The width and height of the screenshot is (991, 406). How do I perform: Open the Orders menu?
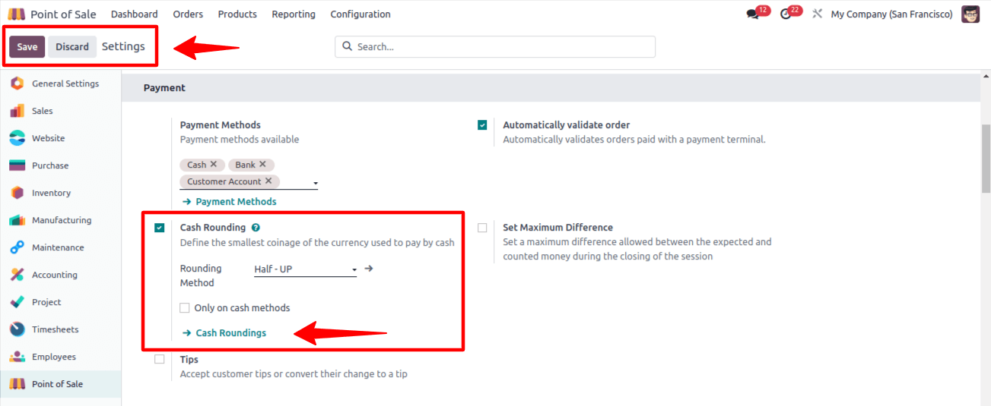click(x=188, y=14)
